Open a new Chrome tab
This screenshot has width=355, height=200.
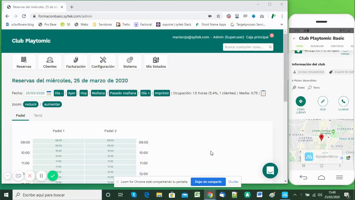pos(72,7)
